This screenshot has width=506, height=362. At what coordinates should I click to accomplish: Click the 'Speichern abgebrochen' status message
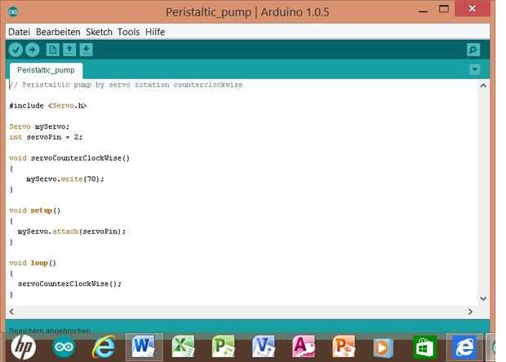[50, 331]
